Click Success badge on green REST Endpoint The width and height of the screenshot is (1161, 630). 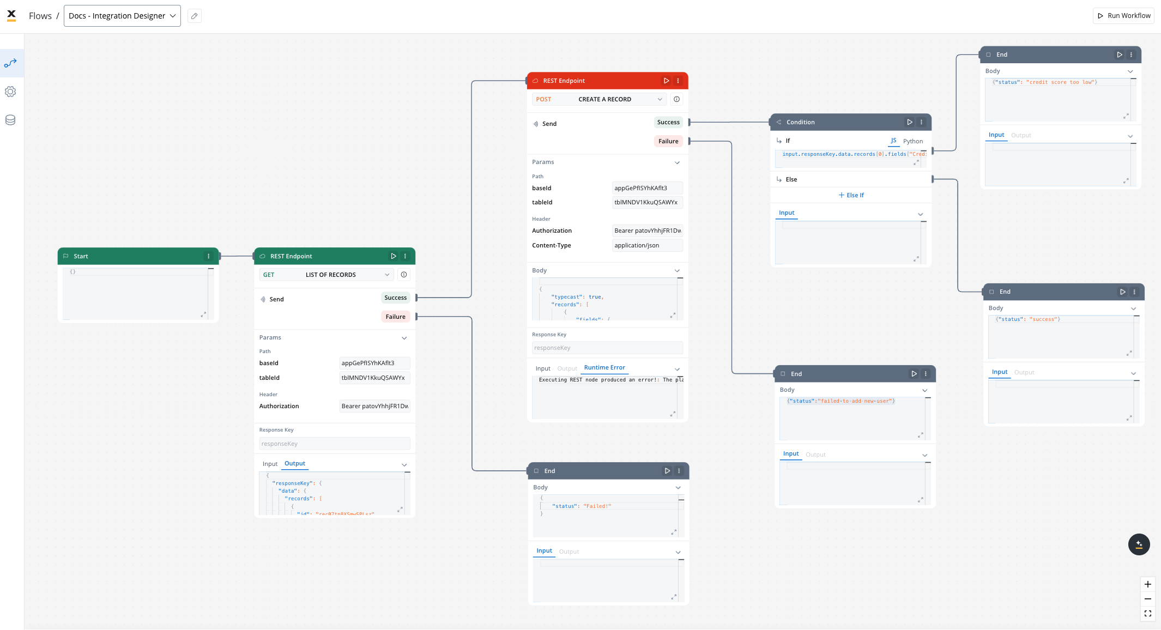(x=395, y=298)
